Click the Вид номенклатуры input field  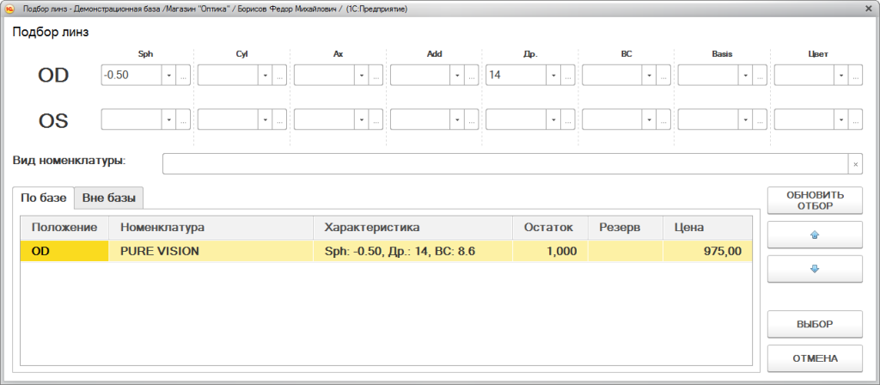[x=504, y=164]
